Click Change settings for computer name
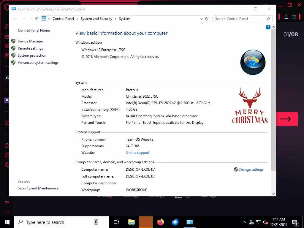Image resolution: width=304 pixels, height=228 pixels. (251, 170)
